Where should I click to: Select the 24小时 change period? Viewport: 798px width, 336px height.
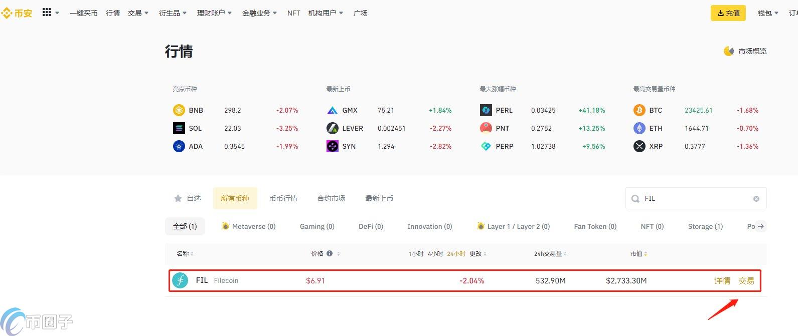pos(456,254)
